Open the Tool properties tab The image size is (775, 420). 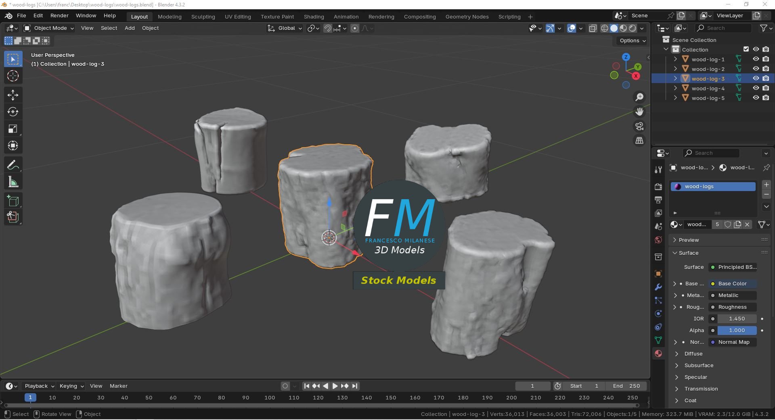[658, 170]
